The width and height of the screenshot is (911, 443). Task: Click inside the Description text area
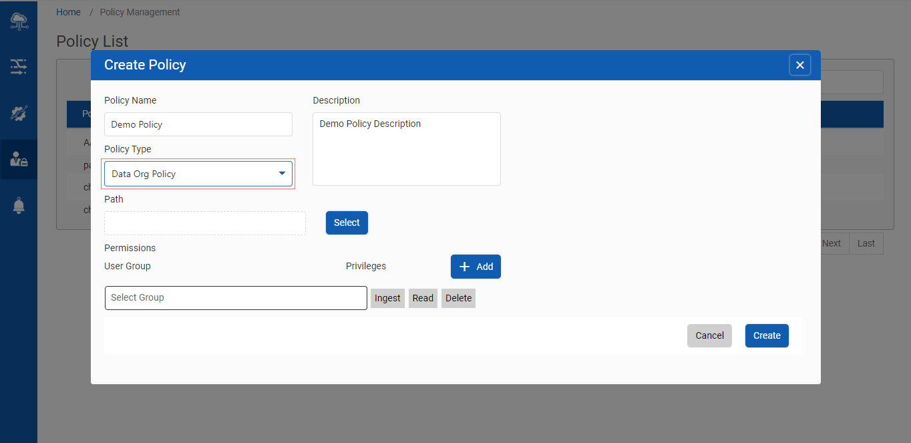tap(406, 149)
